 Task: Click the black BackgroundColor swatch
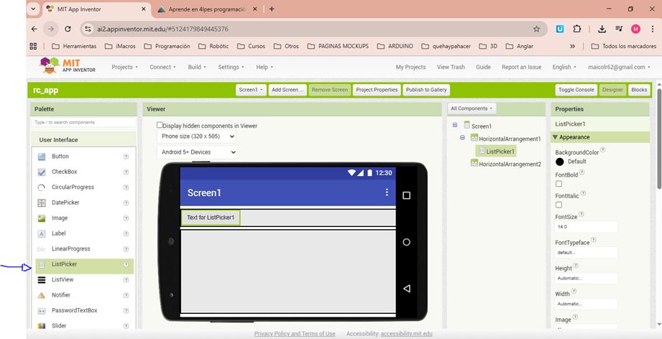pos(560,162)
